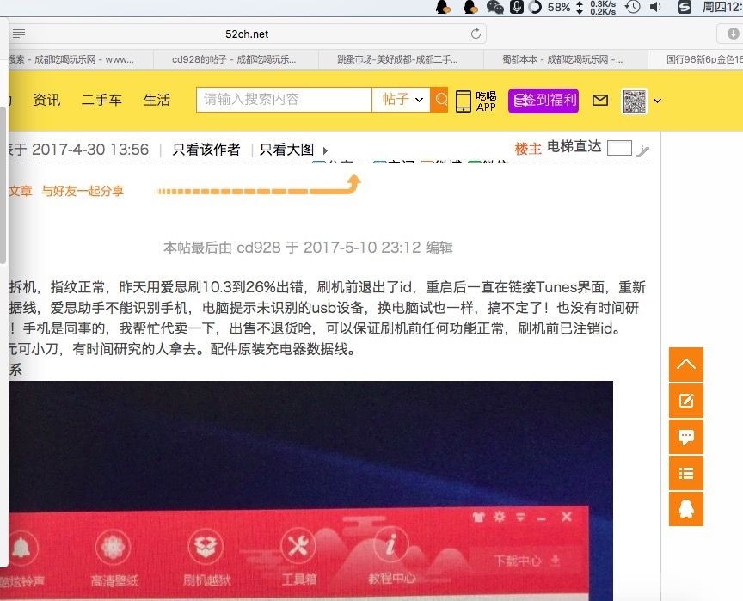
Task: Open the 帖子 search type dropdown
Action: (402, 100)
